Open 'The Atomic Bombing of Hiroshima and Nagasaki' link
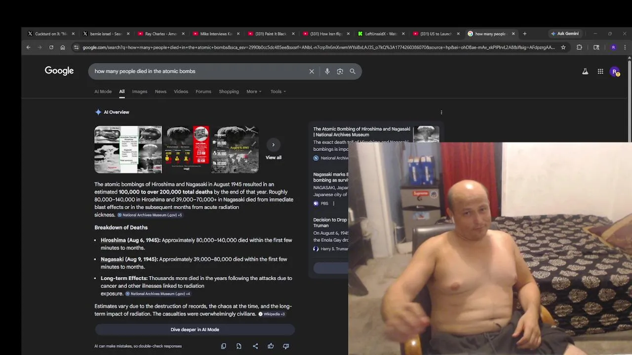Viewport: 632px width, 355px height. pyautogui.click(x=361, y=132)
